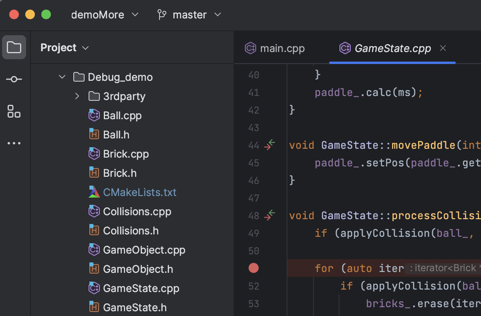Click the main.cpp tab file icon
This screenshot has height=316, width=481.
coord(251,48)
